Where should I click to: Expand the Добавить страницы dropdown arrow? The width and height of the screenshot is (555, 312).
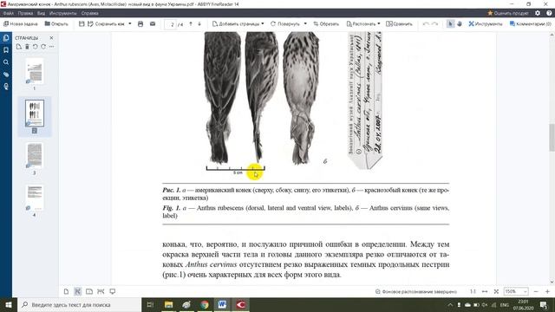(x=263, y=24)
